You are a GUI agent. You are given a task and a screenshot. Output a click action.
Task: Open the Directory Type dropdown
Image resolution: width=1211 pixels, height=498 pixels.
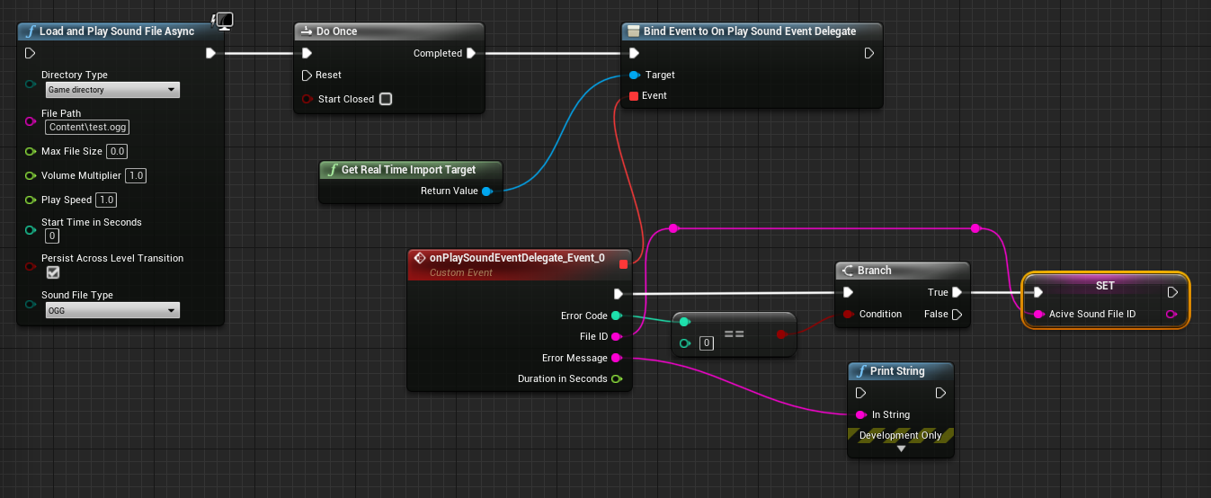112,90
